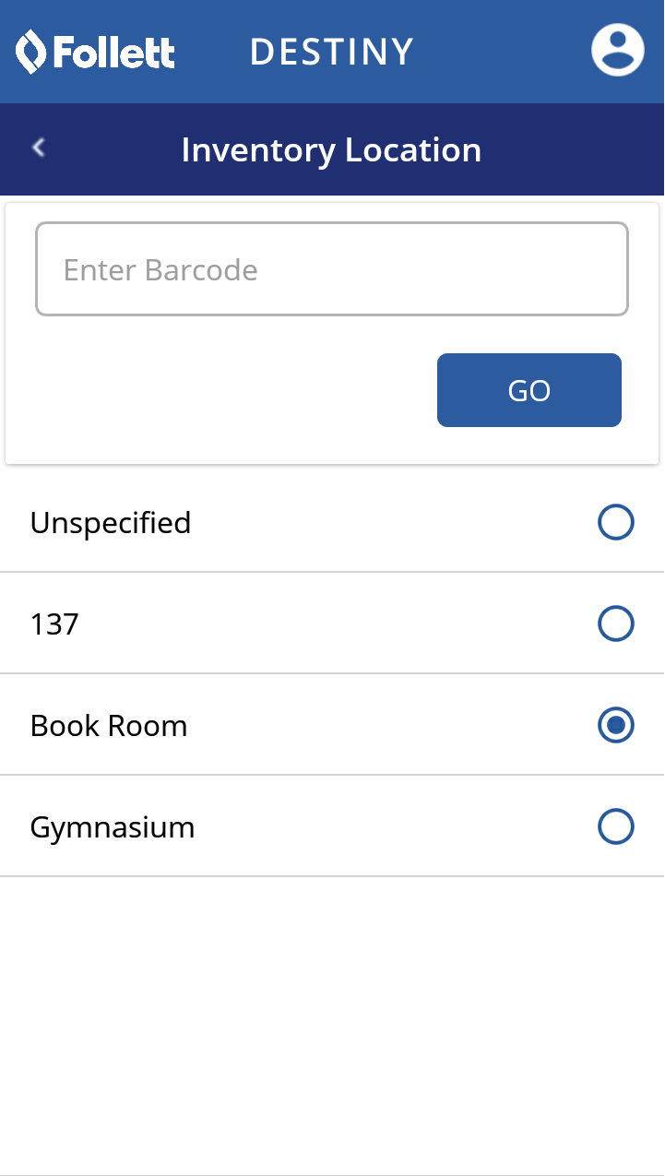This screenshot has height=1176, width=665.
Task: Choose the Gymnasium radio button
Action: click(615, 826)
